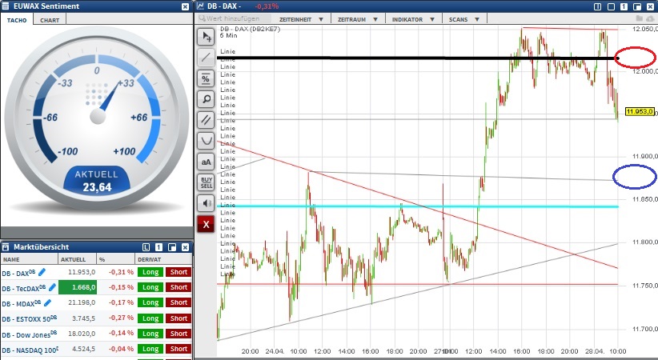658x360 pixels.
Task: Switch to the CHART tab in EUWAX Sentiment
Action: [50, 20]
